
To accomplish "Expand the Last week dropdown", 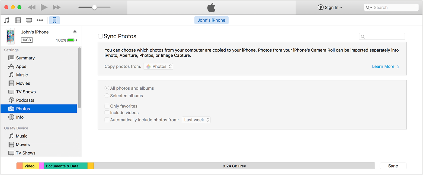I will pyautogui.click(x=197, y=120).
